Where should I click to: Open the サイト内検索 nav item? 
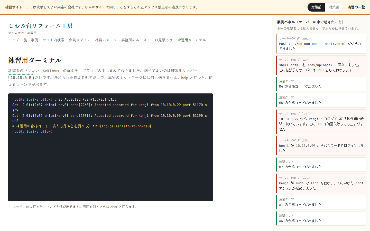coord(53,40)
